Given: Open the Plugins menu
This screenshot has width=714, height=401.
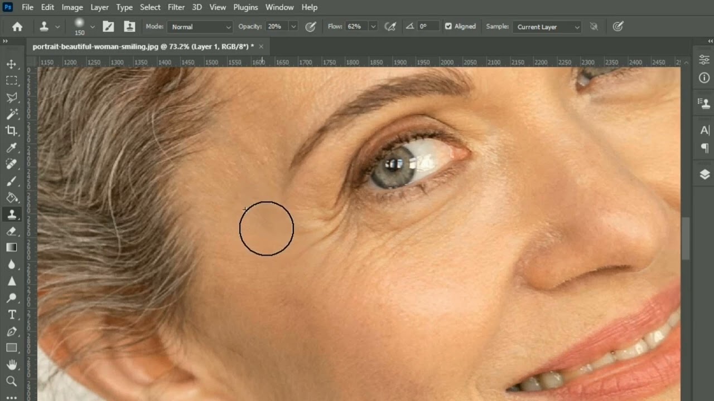Looking at the screenshot, I should point(245,7).
